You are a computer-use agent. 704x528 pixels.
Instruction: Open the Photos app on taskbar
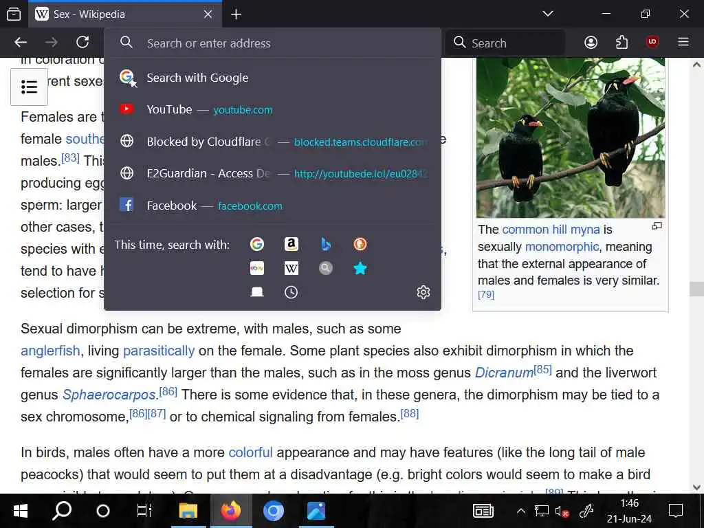tap(316, 511)
